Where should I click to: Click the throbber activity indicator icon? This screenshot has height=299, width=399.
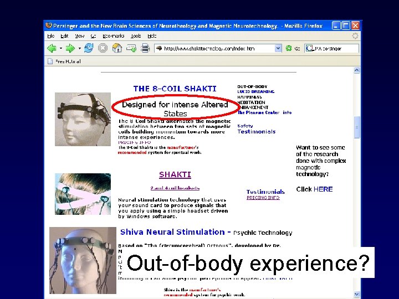coord(355,36)
